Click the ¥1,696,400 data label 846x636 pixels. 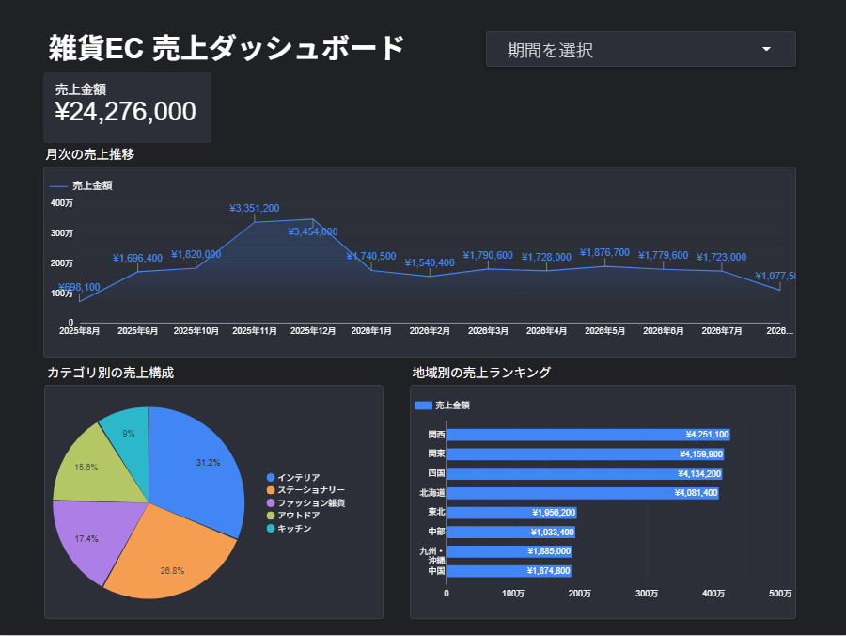[137, 258]
